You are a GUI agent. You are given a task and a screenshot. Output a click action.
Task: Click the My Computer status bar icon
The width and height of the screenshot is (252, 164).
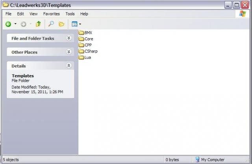click(x=197, y=160)
